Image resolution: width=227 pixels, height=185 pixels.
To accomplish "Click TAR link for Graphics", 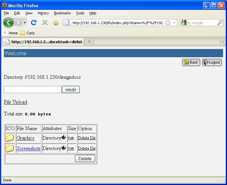I will point(71,138).
